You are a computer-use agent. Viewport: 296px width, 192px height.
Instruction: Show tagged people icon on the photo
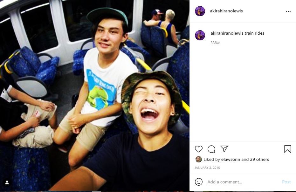(x=7, y=182)
